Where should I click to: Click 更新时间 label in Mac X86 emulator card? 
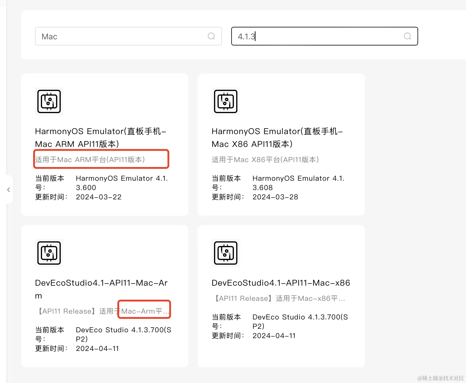pos(228,197)
